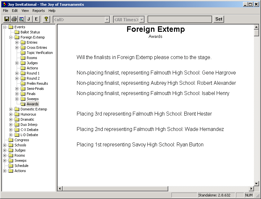Expand the Domestic Extemp tree node

11,109
